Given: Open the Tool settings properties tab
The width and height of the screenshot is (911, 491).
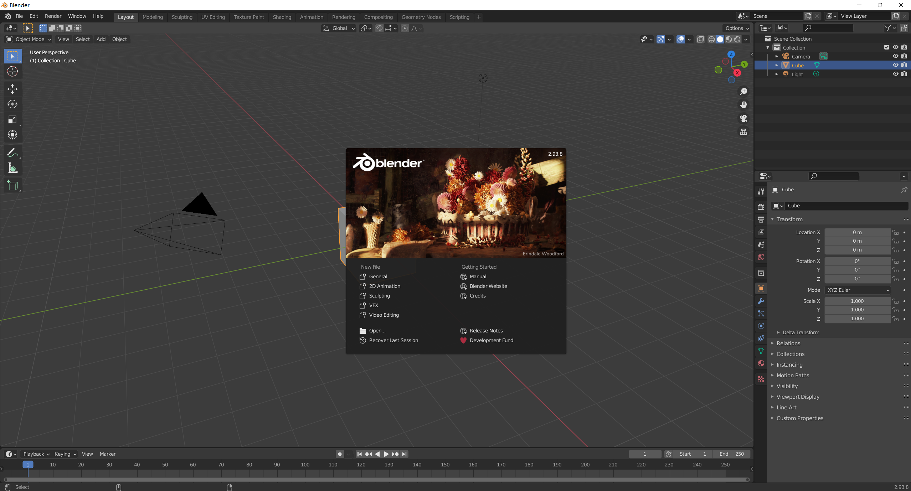Looking at the screenshot, I should pyautogui.click(x=761, y=191).
